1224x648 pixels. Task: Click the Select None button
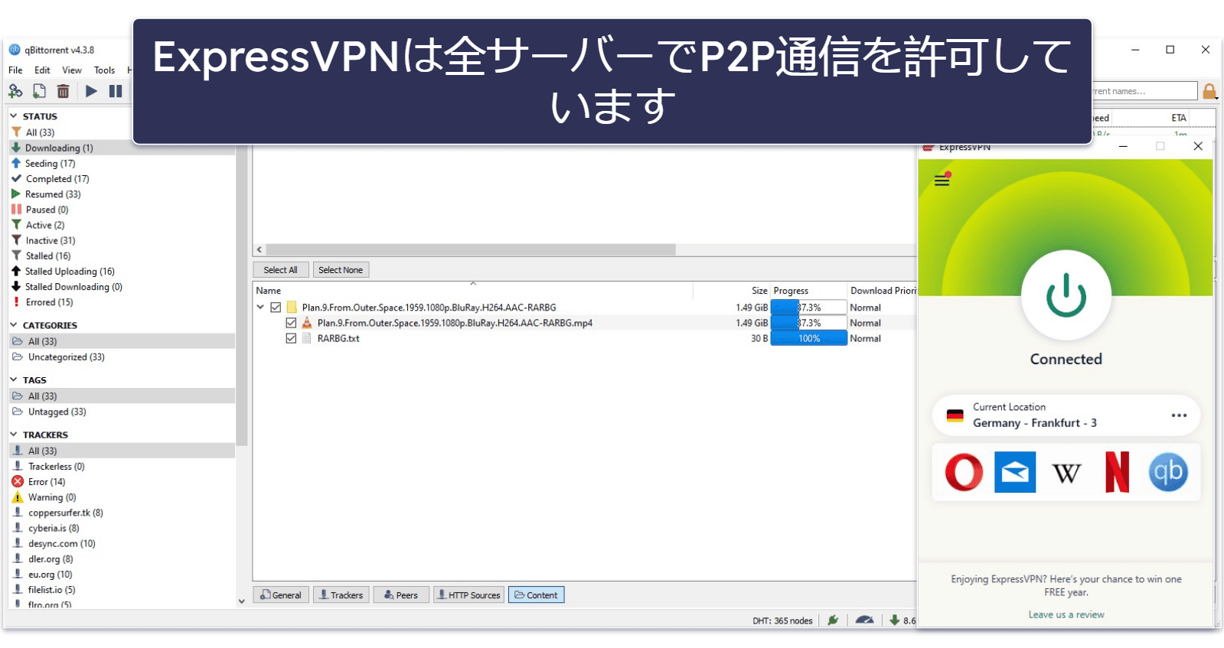point(341,270)
